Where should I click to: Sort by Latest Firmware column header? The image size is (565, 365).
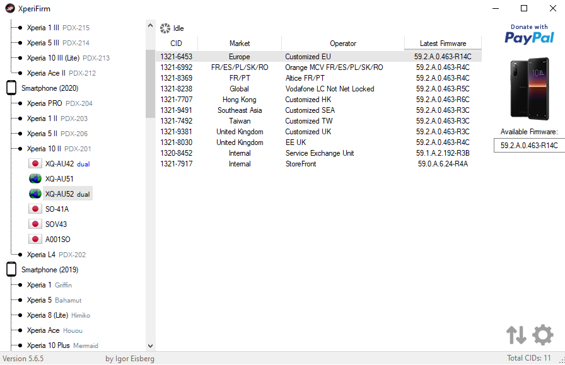443,43
